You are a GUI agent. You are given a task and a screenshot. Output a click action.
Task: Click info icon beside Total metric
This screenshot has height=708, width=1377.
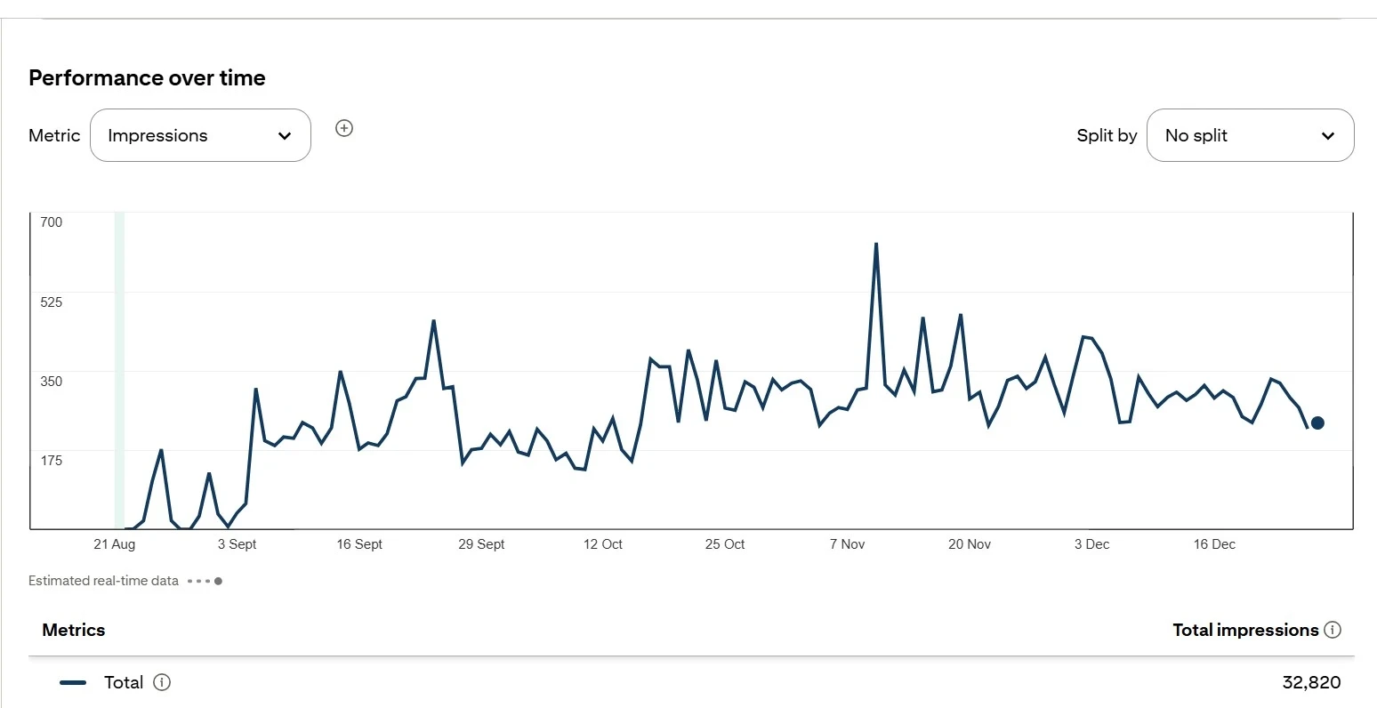[x=162, y=682]
